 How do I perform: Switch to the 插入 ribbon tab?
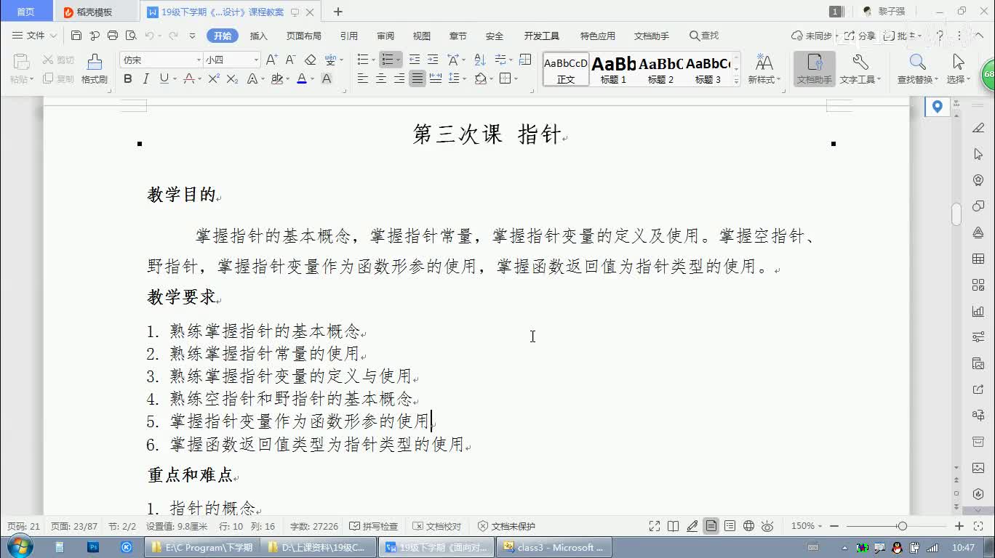click(x=258, y=36)
